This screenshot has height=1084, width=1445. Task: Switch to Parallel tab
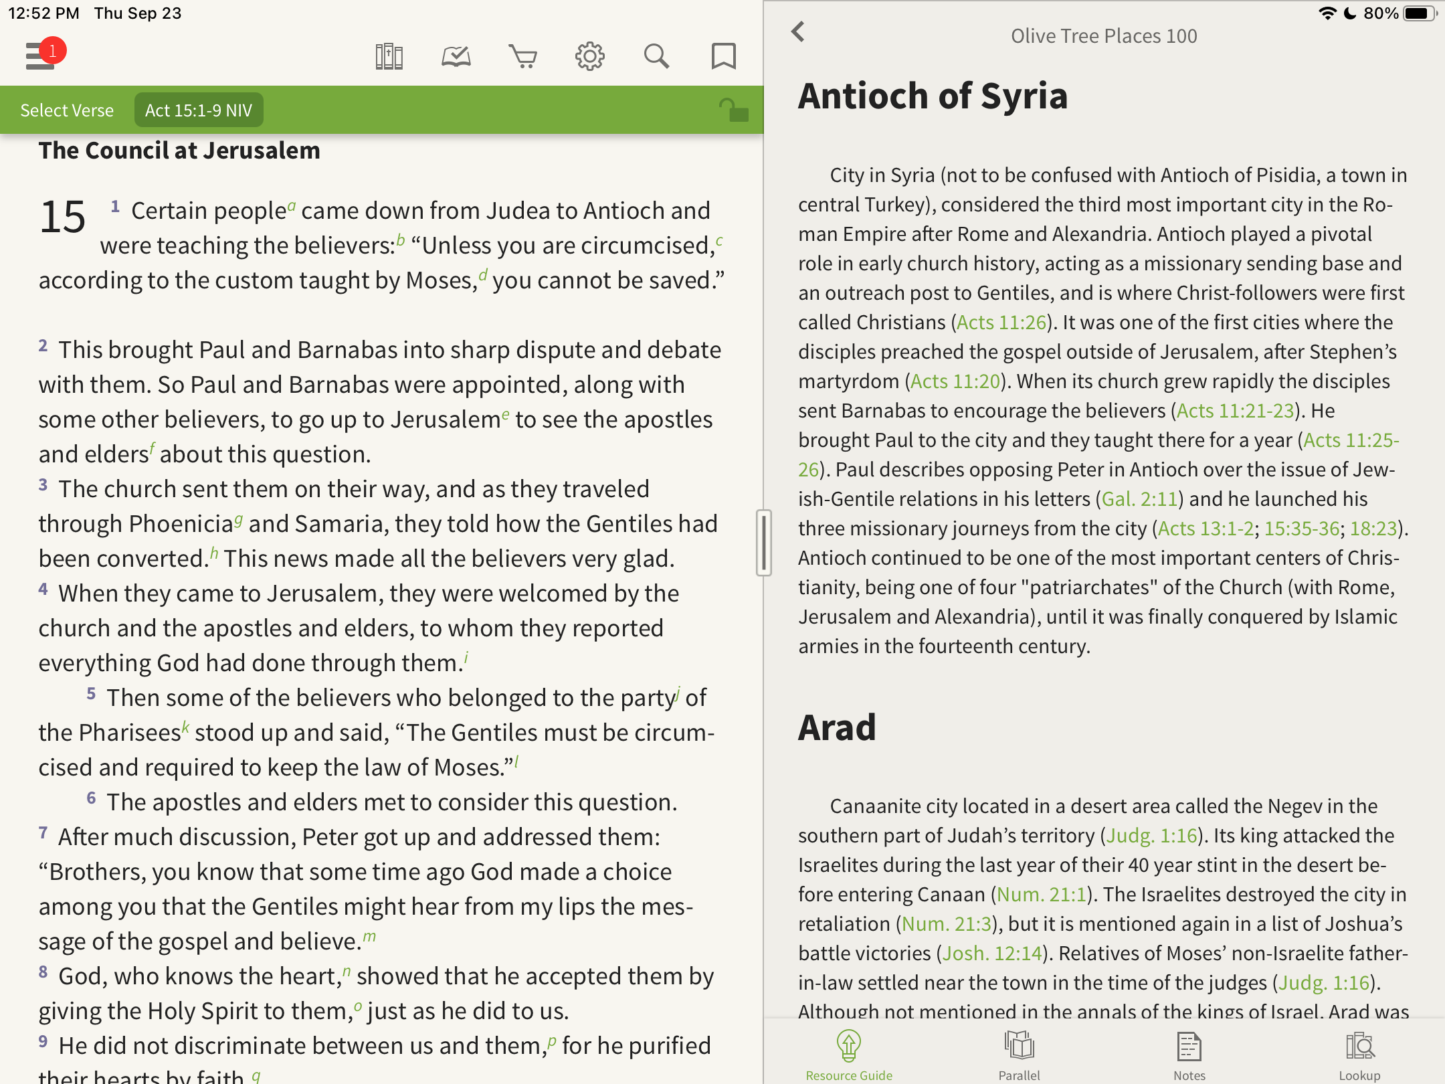tap(1019, 1055)
